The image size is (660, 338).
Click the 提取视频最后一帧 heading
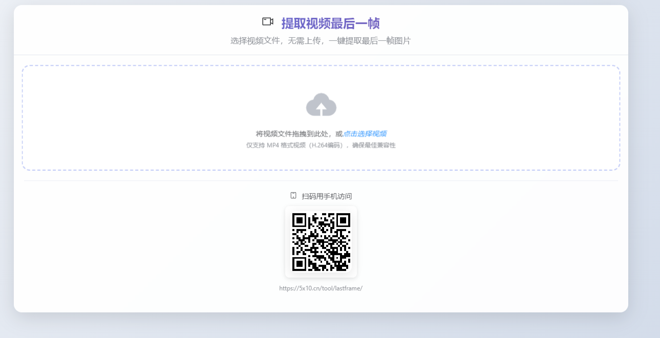330,24
